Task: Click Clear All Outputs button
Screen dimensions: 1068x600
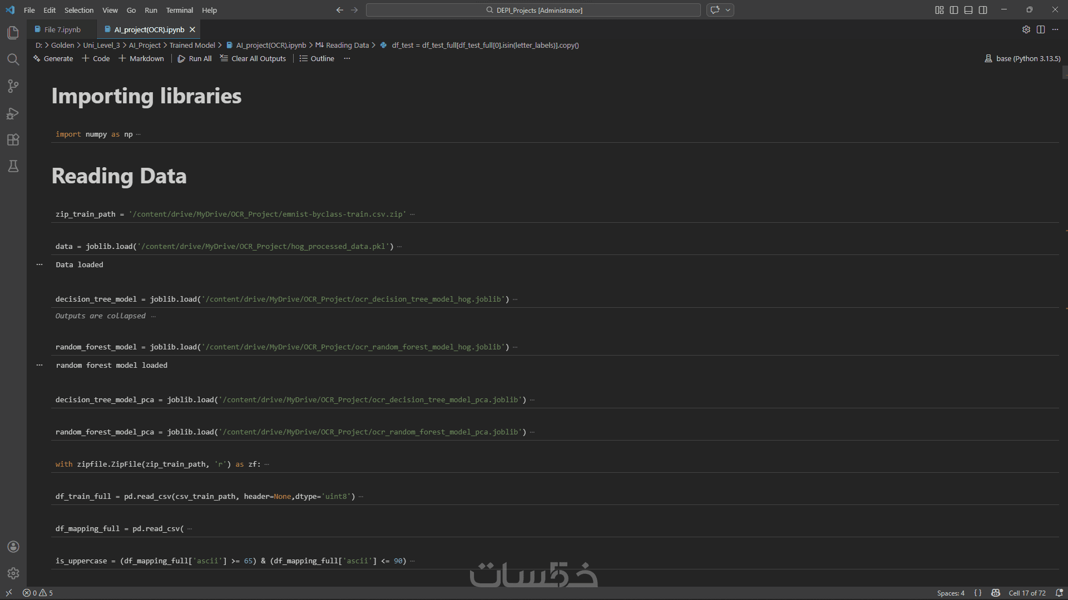Action: pos(253,58)
